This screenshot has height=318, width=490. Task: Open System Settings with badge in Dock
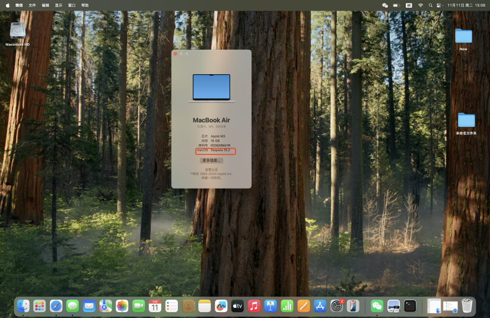click(x=336, y=306)
